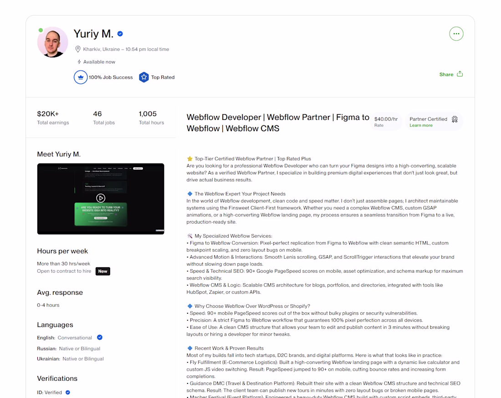Viewport: 501px width, 398px height.
Task: Click the 'Yuriy M.' name heading
Action: click(93, 34)
